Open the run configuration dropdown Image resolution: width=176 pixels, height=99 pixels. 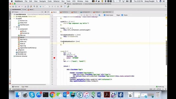pyautogui.click(x=46, y=7)
